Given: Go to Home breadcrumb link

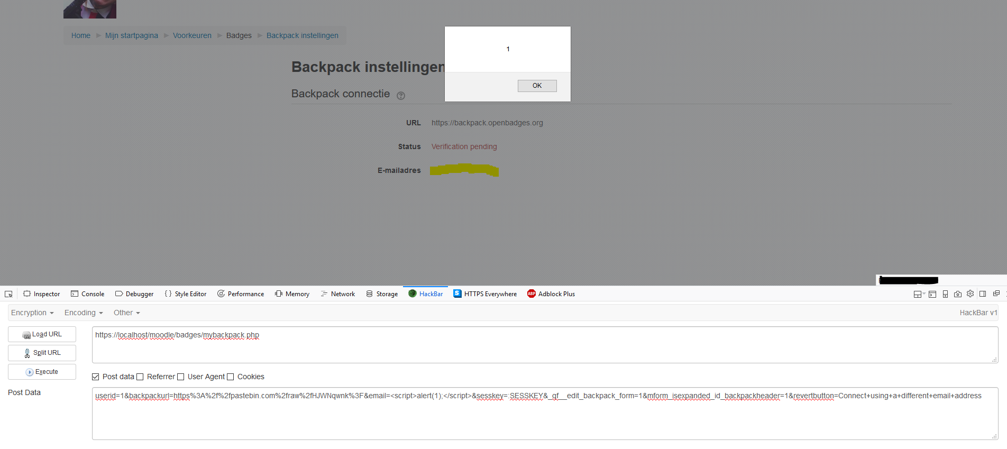Looking at the screenshot, I should pos(81,35).
